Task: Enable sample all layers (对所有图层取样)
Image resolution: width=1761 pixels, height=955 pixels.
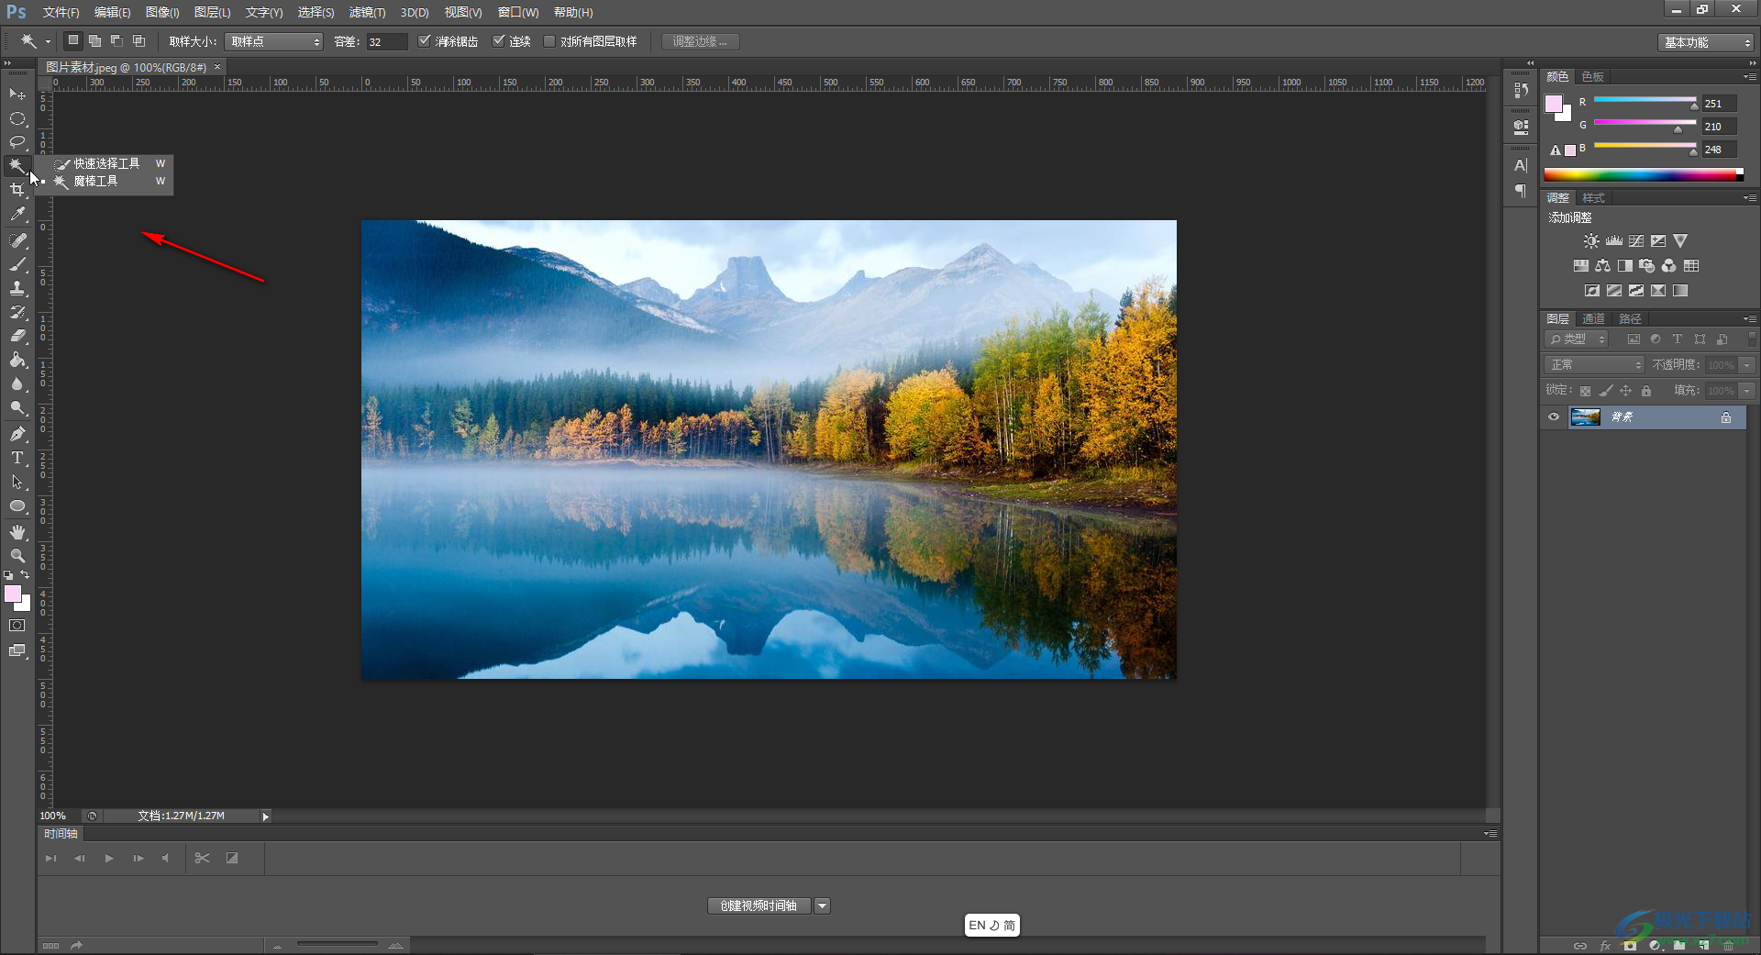Action: coord(549,41)
